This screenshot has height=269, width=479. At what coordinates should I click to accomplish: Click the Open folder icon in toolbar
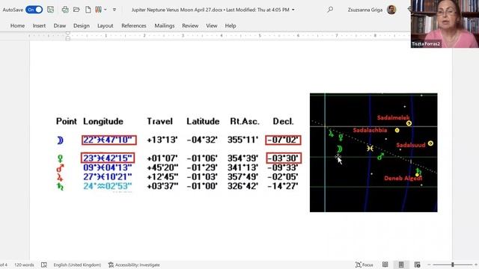pos(76,10)
